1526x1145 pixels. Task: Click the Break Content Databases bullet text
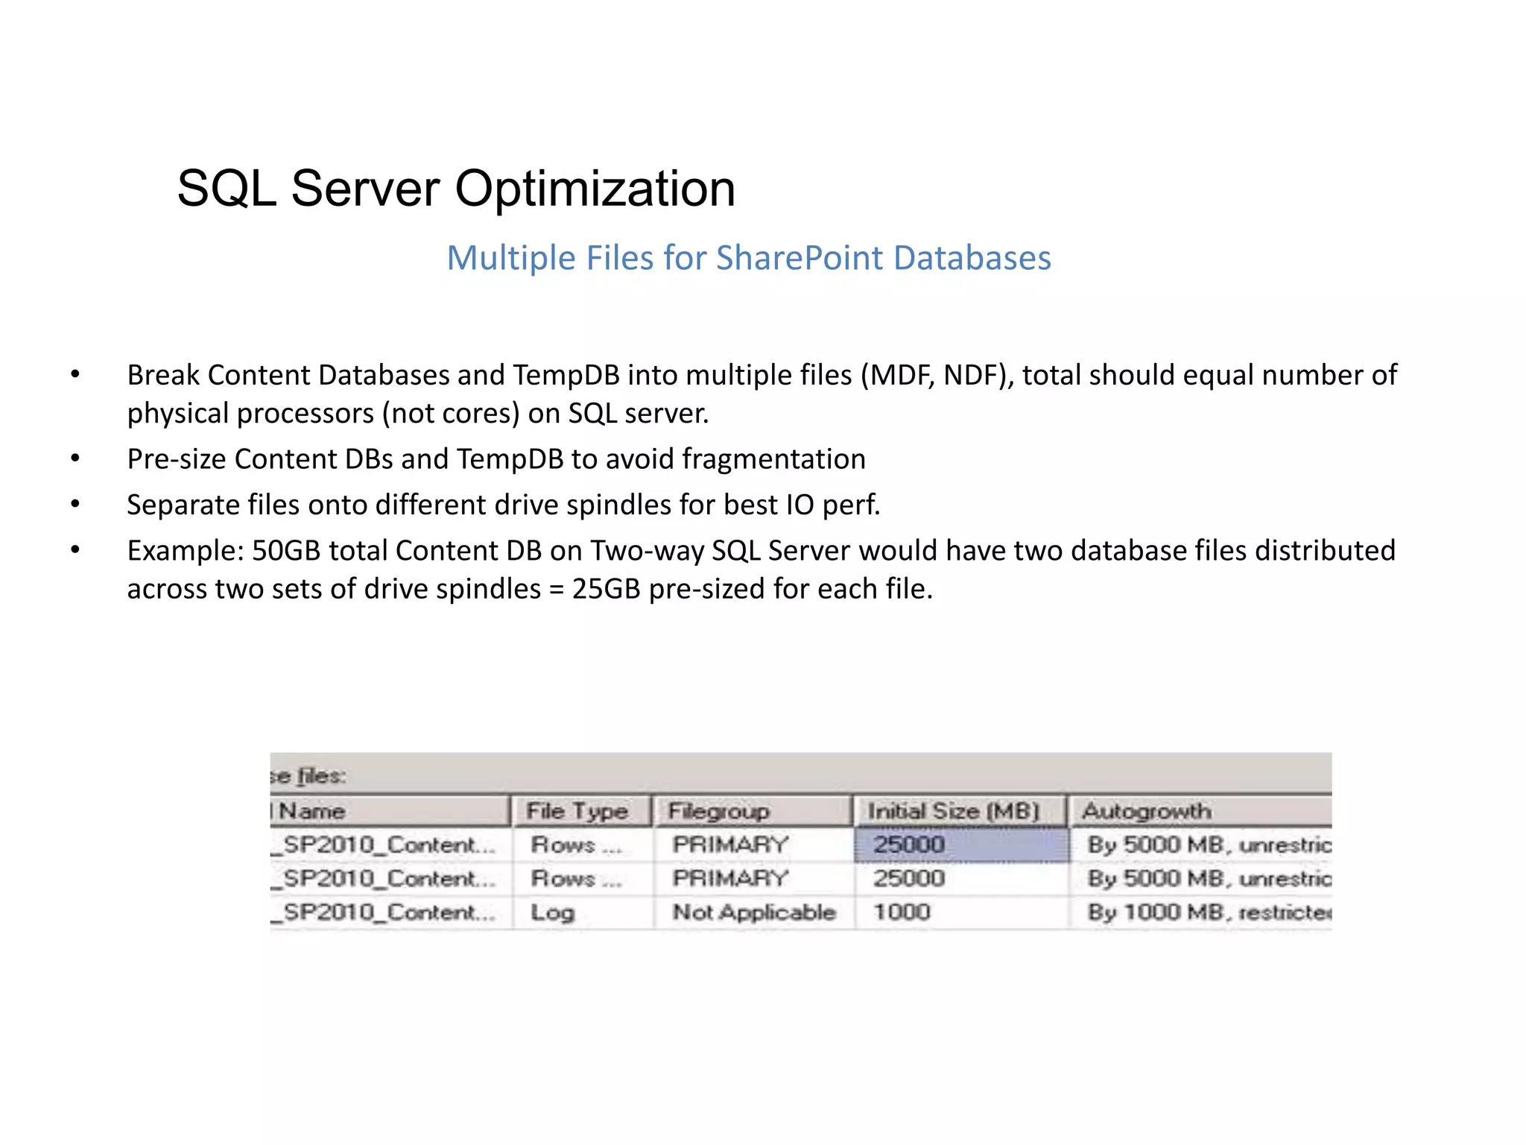point(762,394)
